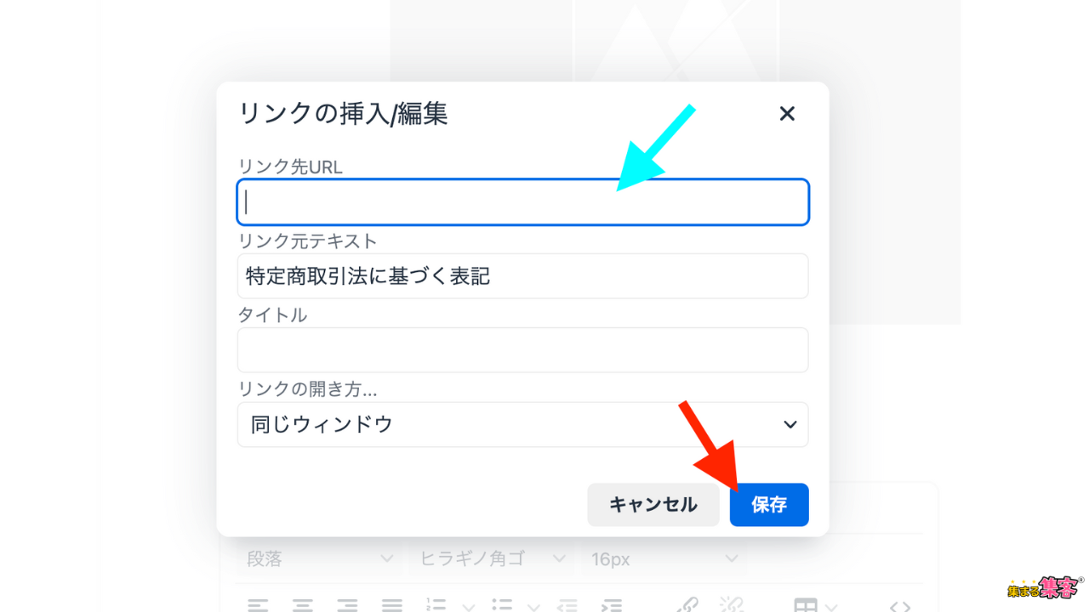Image resolution: width=1089 pixels, height=612 pixels.
Task: Click the キャンセル button
Action: pos(653,505)
